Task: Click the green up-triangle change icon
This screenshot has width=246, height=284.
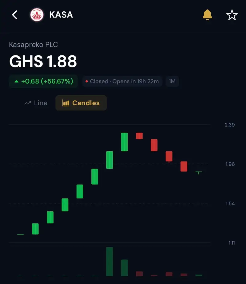Action: (17, 81)
